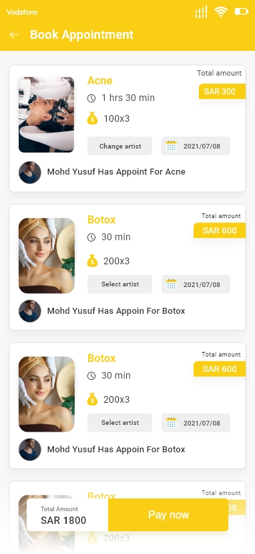Screen dimensions: 255x554
Task: Tap the SAR 300 total amount badge
Action: (x=222, y=92)
